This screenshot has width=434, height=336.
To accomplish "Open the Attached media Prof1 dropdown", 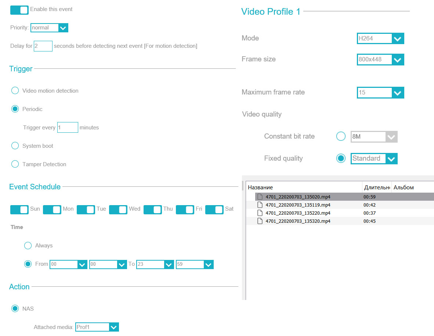I will pyautogui.click(x=97, y=327).
